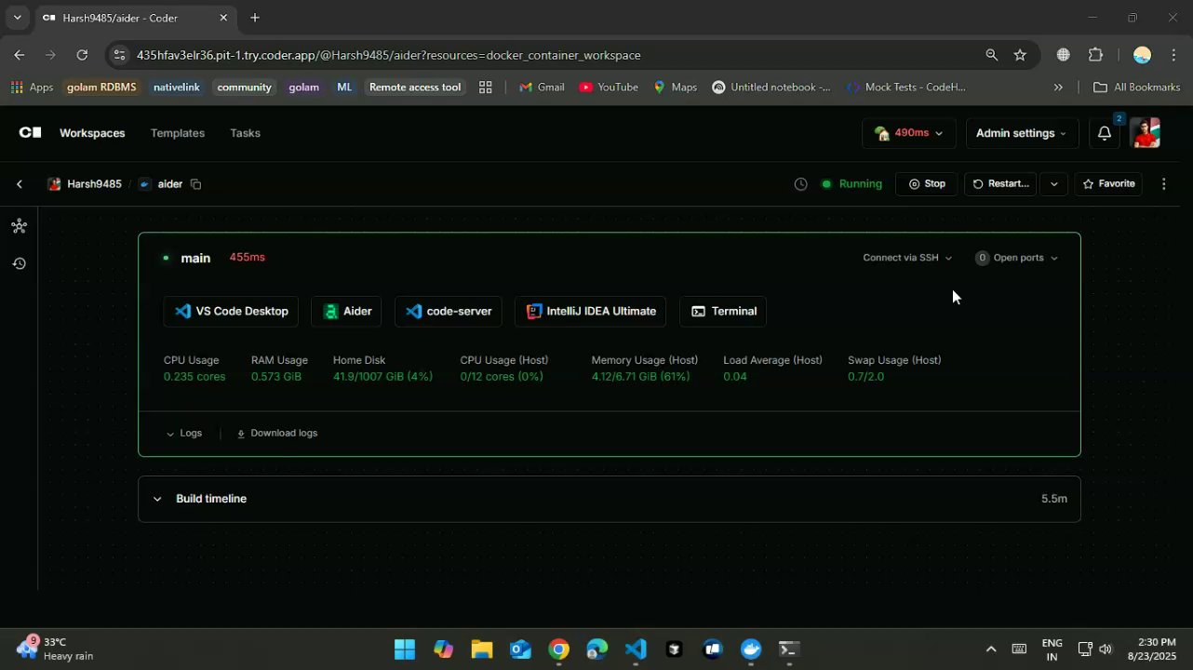Favorite this workspace
1193x670 pixels.
pos(1109,184)
